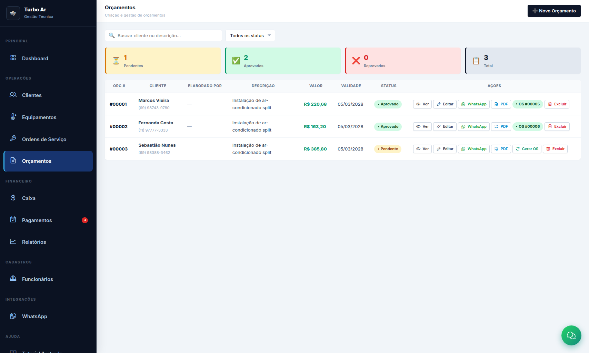
Task: Click the Ordens de Serviço wrench icon
Action: click(13, 138)
